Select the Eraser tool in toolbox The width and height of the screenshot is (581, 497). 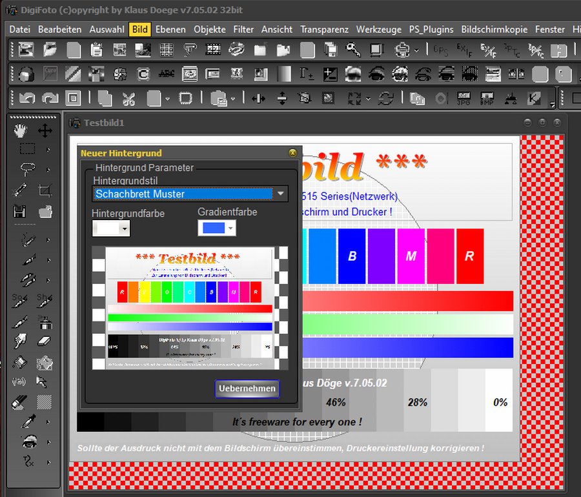coord(45,341)
